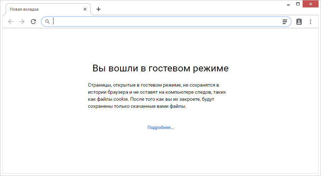Viewport: 321px width, 176px height.
Task: Open the guest profile badge icon
Action: (299, 22)
